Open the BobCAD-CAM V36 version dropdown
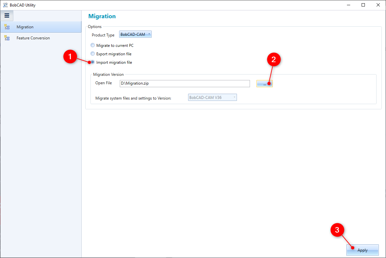Screen dimensions: 386x258 212,98
